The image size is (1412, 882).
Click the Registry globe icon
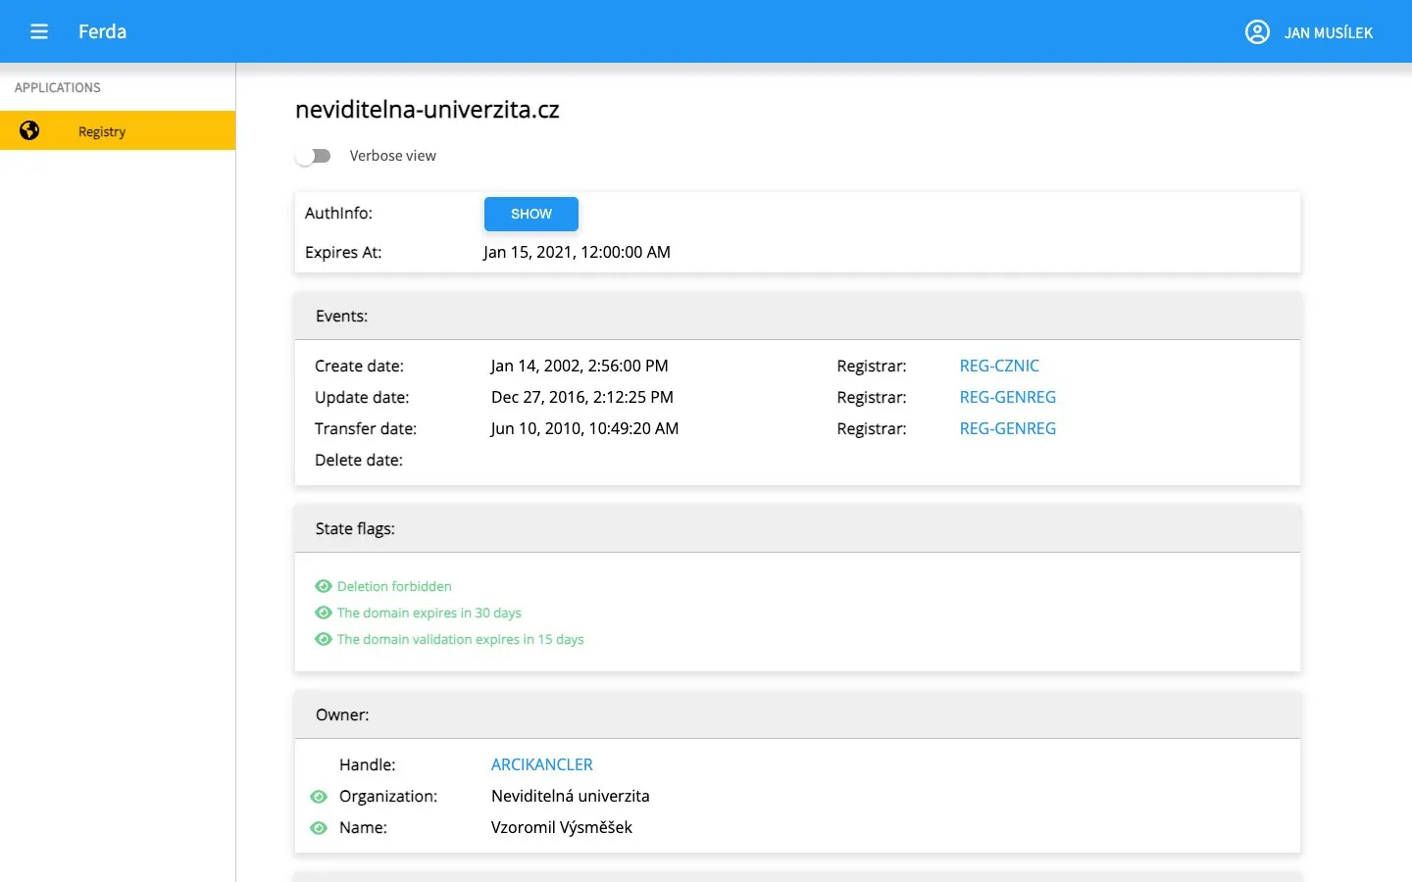click(29, 130)
